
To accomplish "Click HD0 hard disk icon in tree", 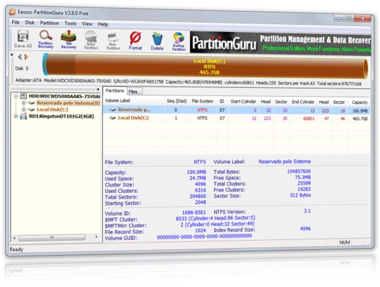I will (x=23, y=96).
